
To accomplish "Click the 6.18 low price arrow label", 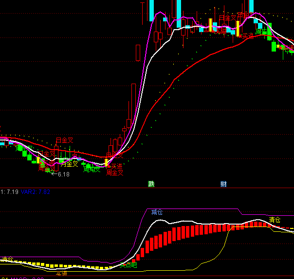I will (x=61, y=174).
